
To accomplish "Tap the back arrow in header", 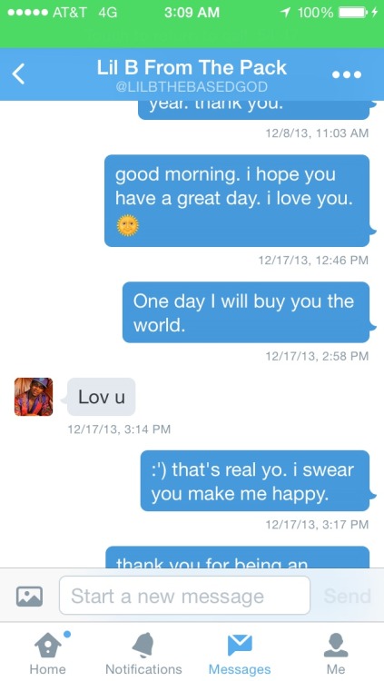I will click(x=18, y=74).
